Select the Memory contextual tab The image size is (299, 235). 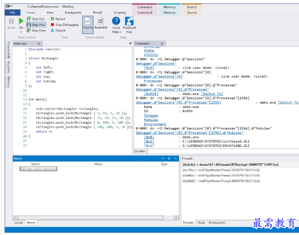(x=170, y=13)
